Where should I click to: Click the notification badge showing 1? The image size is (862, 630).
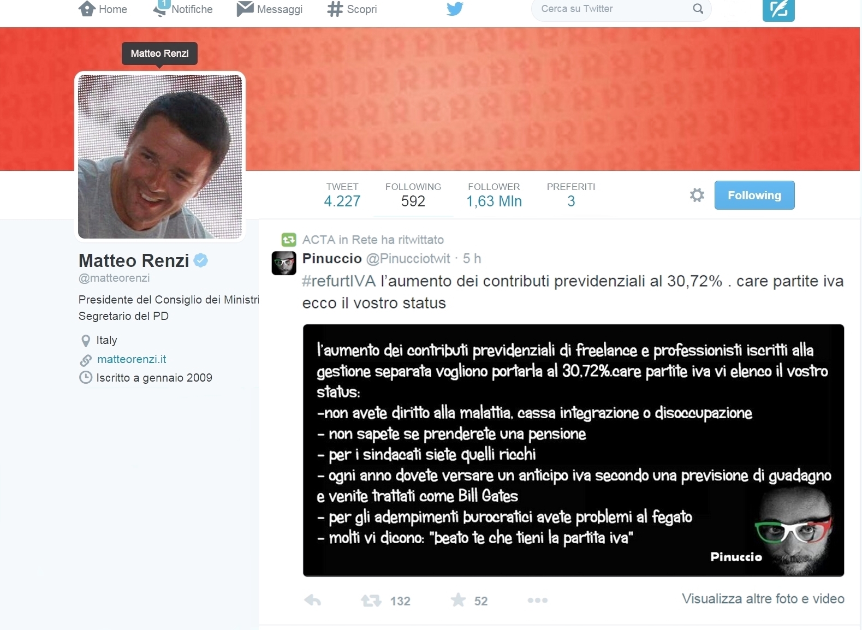coord(163,4)
